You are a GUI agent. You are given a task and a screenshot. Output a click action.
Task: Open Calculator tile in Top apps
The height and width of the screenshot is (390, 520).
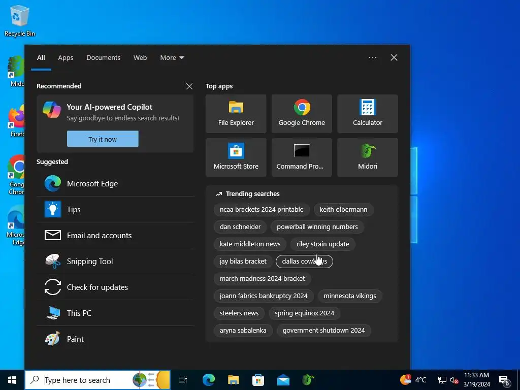[368, 114]
